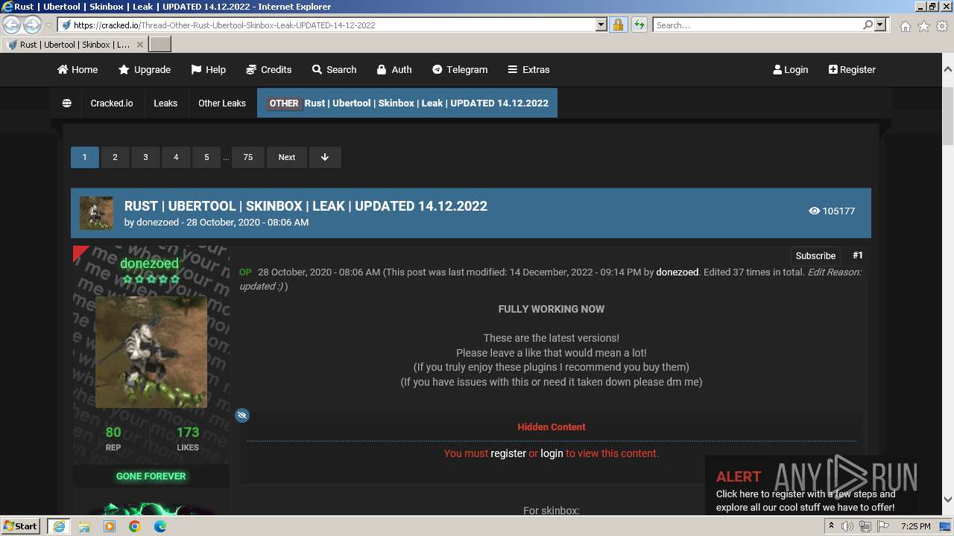This screenshot has width=954, height=536.
Task: Open the Auth menu item
Action: (394, 69)
